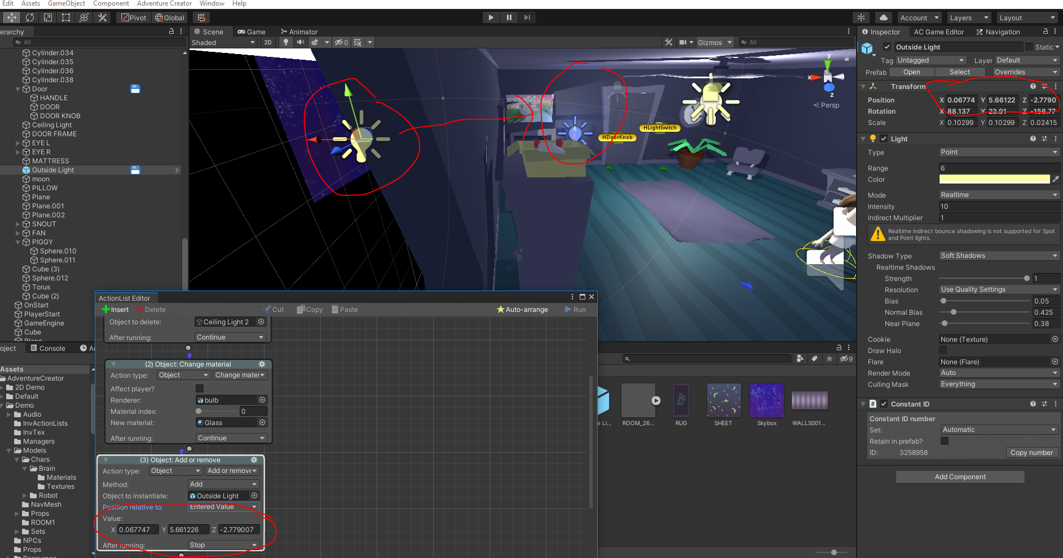Toggle the Outside Light active checkbox

[x=887, y=47]
